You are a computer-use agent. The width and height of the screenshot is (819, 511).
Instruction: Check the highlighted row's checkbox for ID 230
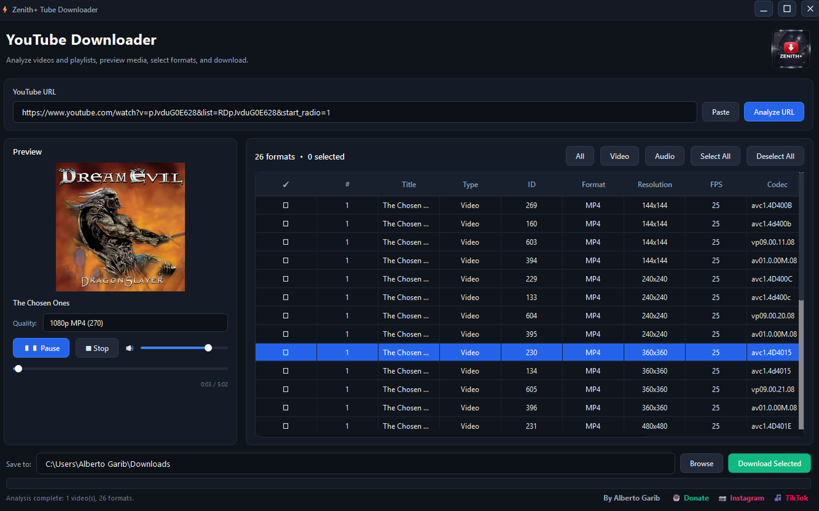coord(285,353)
